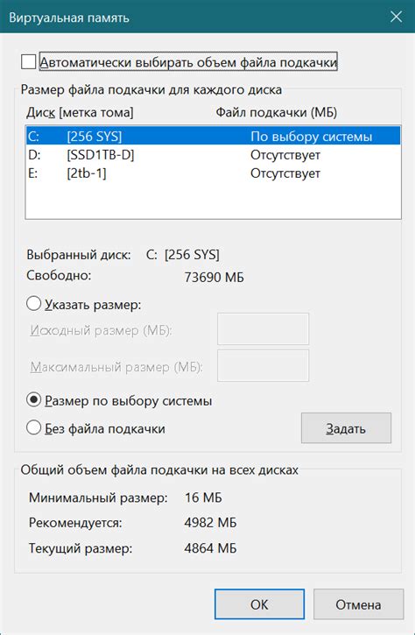Dismiss changes with the Отмена button
Image resolution: width=415 pixels, height=635 pixels.
pos(358,604)
